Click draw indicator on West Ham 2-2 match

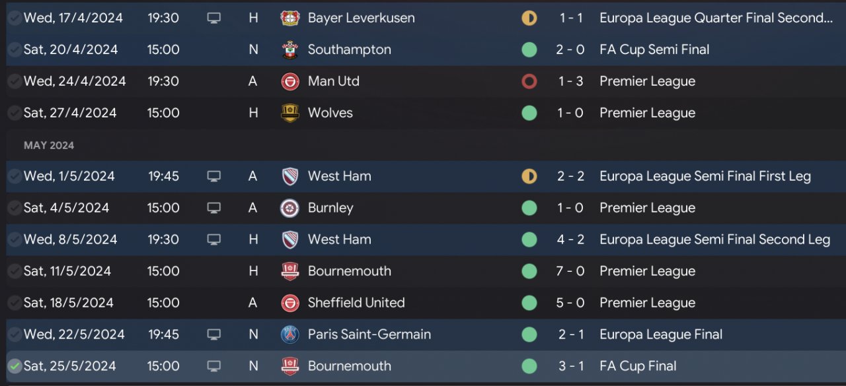[529, 176]
